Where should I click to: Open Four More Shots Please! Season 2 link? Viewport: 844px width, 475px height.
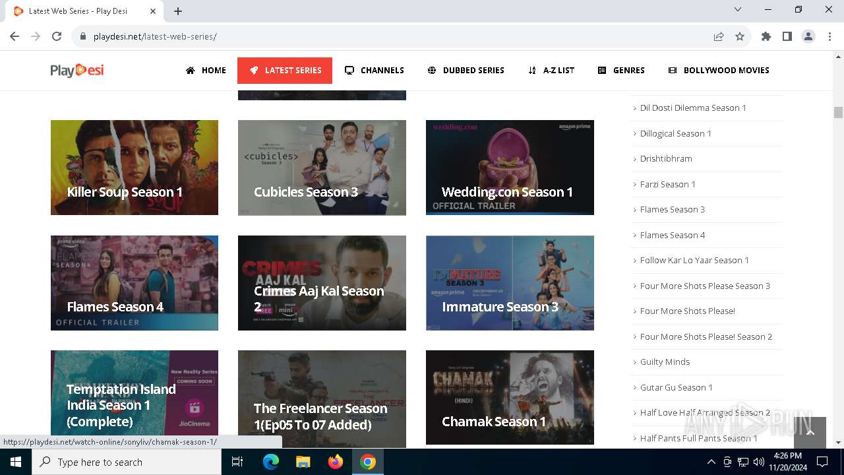[x=706, y=336]
